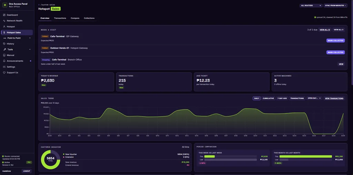Viewport: 353px width, 175px height.
Task: Click the View All 12 button
Action: point(325,30)
